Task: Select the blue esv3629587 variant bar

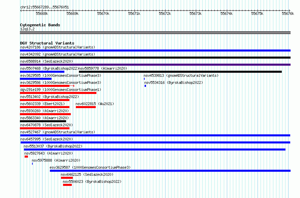Action: tap(170, 171)
